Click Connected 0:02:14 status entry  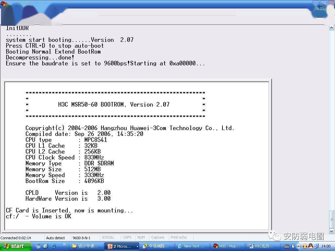pyautogui.click(x=16, y=238)
